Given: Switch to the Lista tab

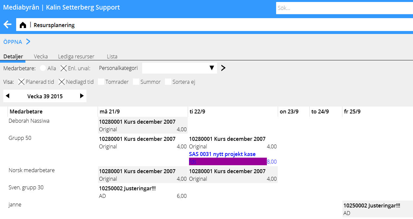Looking at the screenshot, I should click(x=112, y=56).
